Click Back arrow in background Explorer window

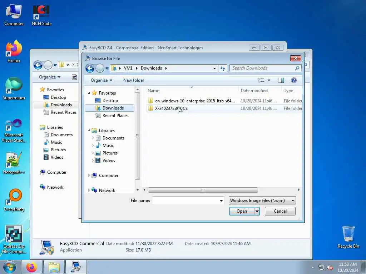[x=38, y=65]
